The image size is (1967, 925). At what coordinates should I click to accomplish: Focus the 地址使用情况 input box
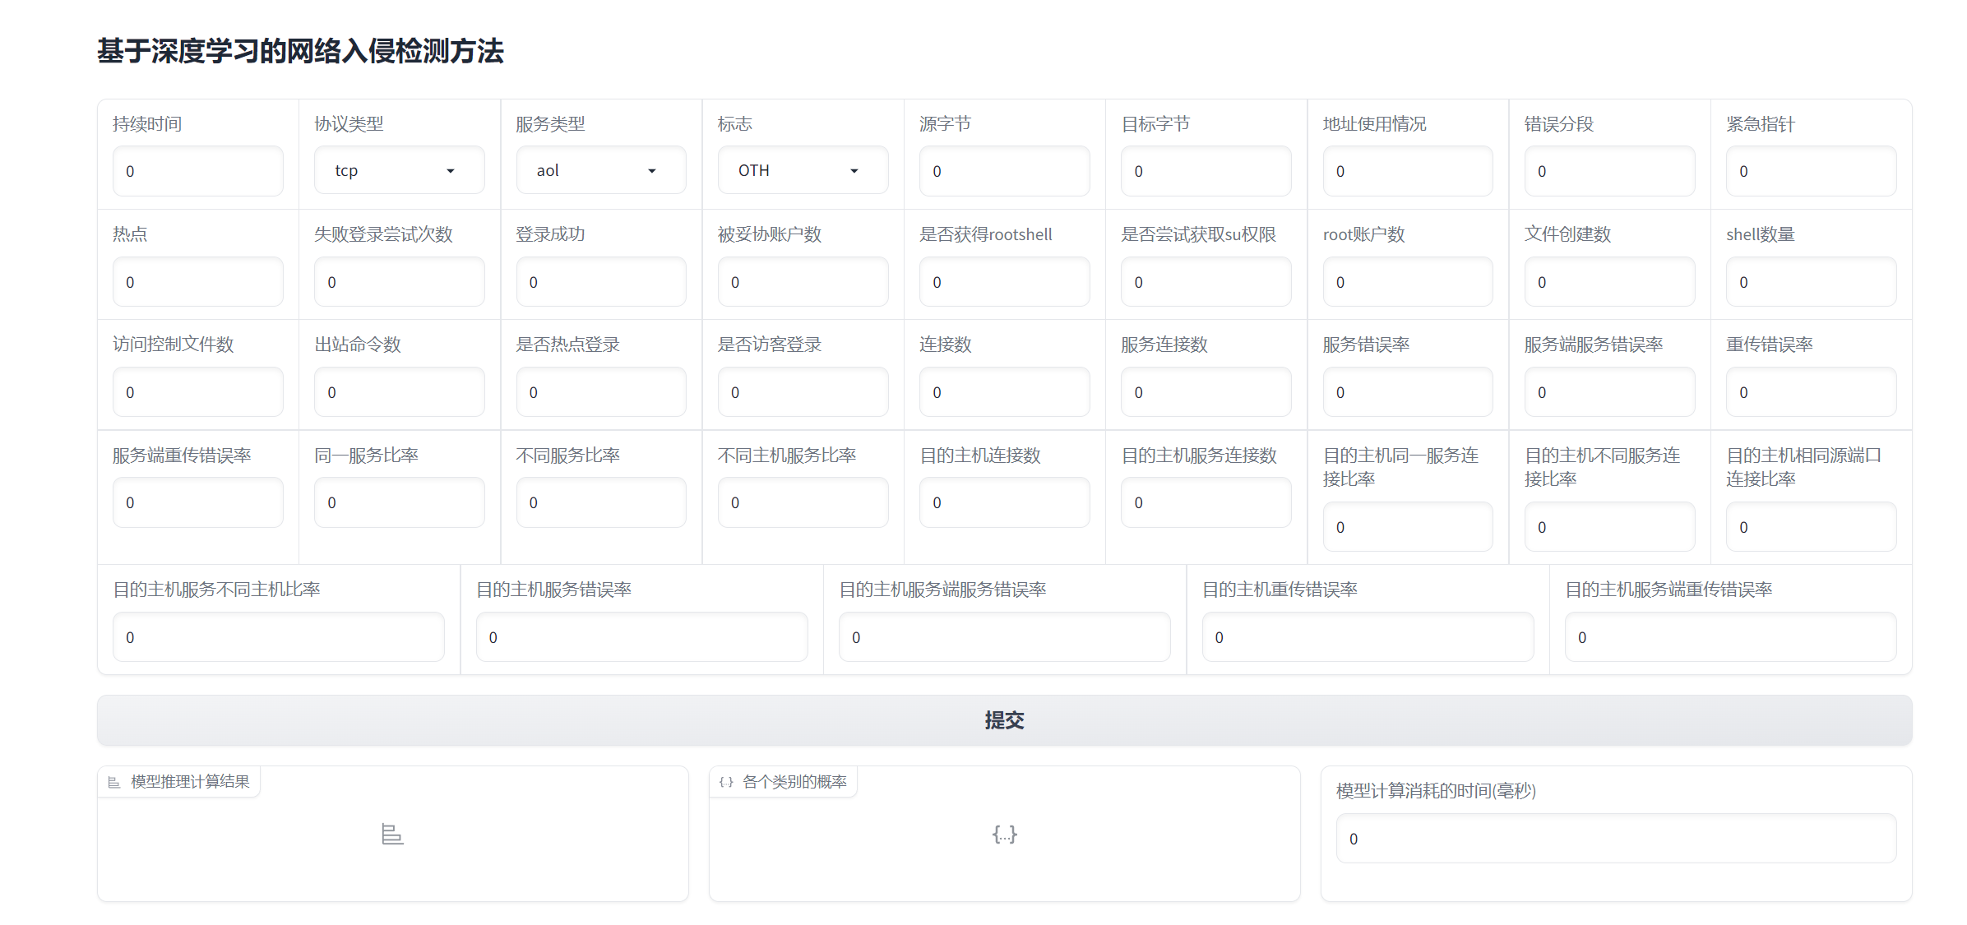coord(1408,171)
